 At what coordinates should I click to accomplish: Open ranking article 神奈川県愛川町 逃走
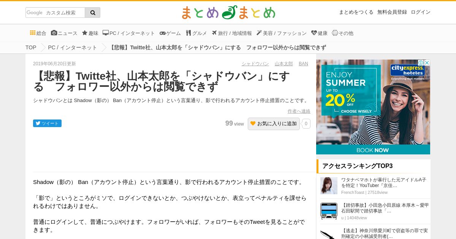(384, 233)
